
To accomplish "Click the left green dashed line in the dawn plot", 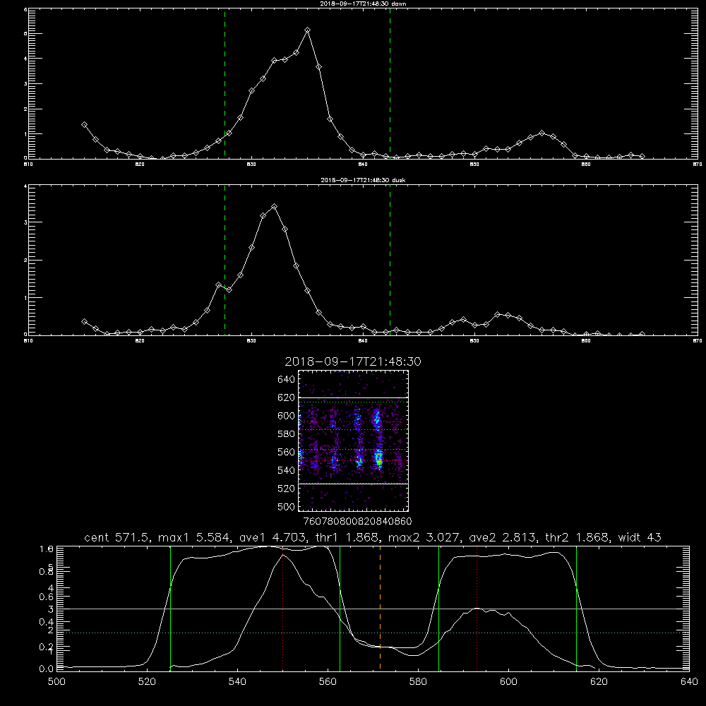I will [225, 83].
